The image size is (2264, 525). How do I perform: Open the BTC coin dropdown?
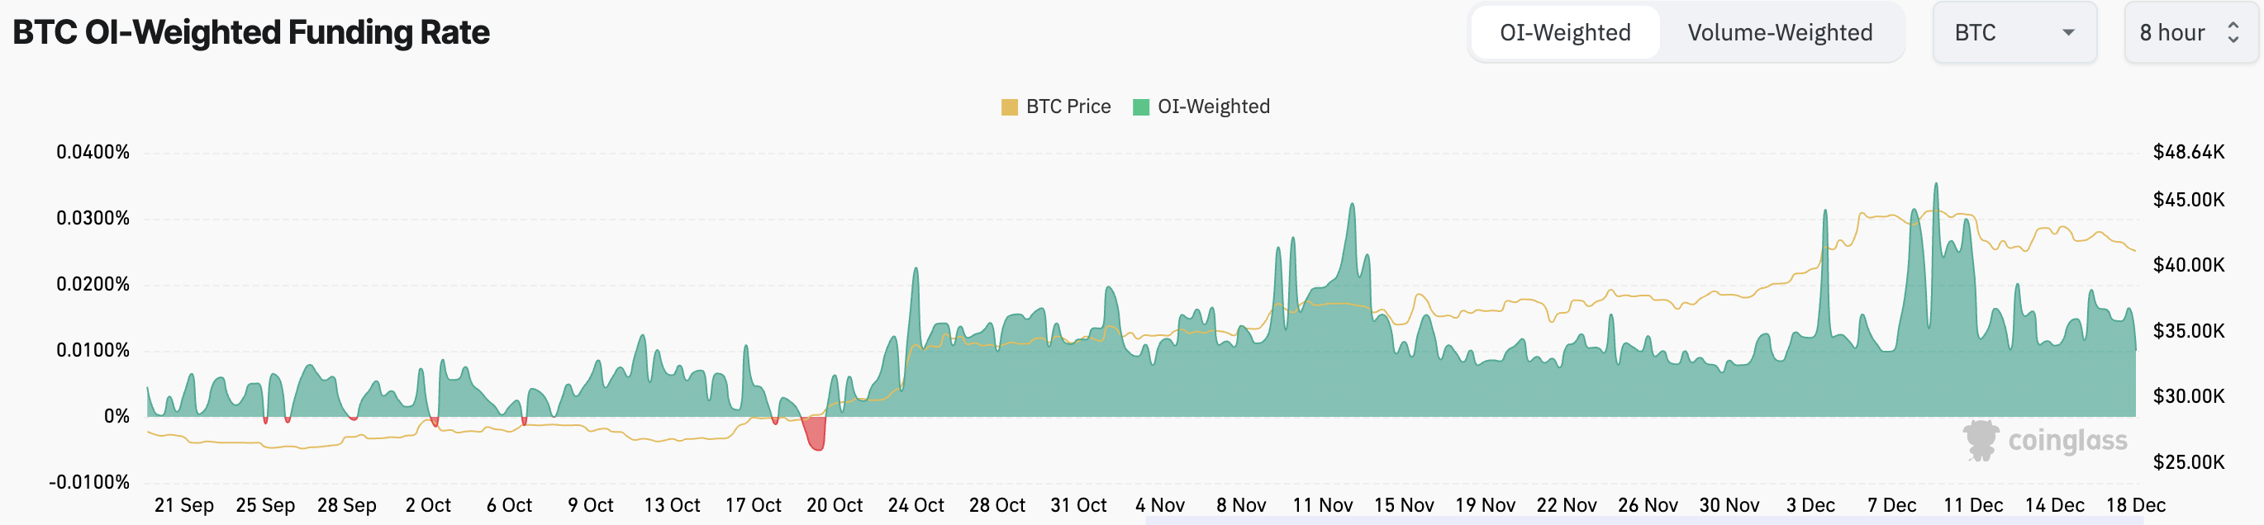click(x=2013, y=32)
